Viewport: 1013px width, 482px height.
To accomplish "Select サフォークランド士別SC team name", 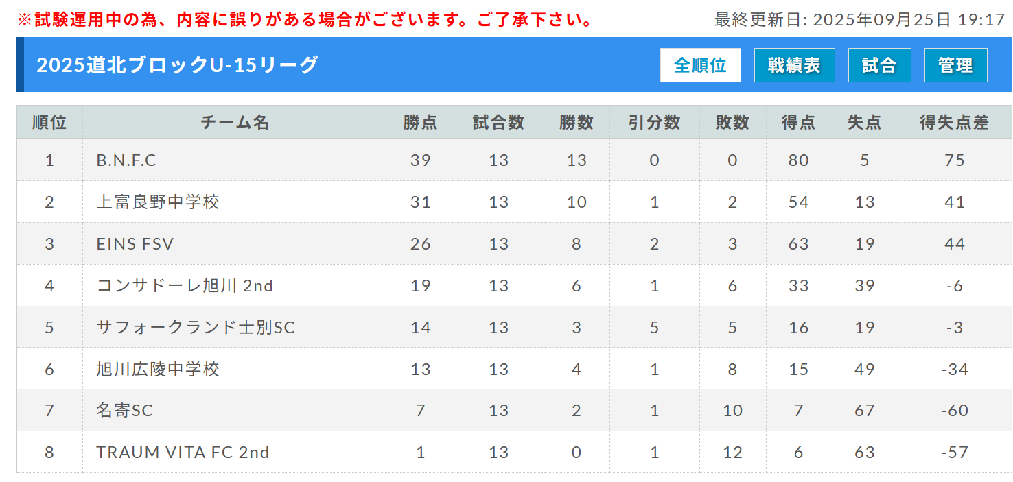I will click(196, 328).
